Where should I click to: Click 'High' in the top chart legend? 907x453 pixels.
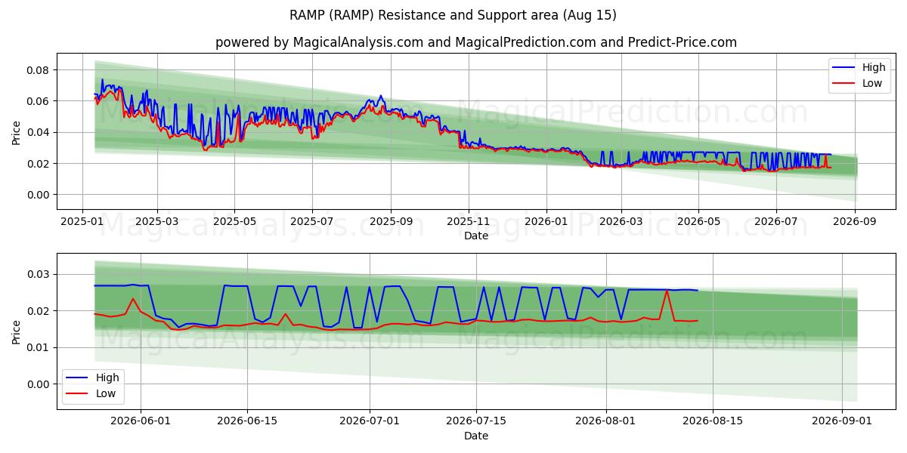click(x=874, y=67)
